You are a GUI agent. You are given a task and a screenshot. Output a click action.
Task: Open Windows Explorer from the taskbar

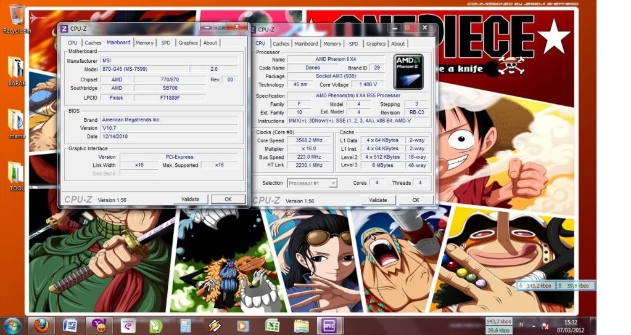[x=301, y=325]
